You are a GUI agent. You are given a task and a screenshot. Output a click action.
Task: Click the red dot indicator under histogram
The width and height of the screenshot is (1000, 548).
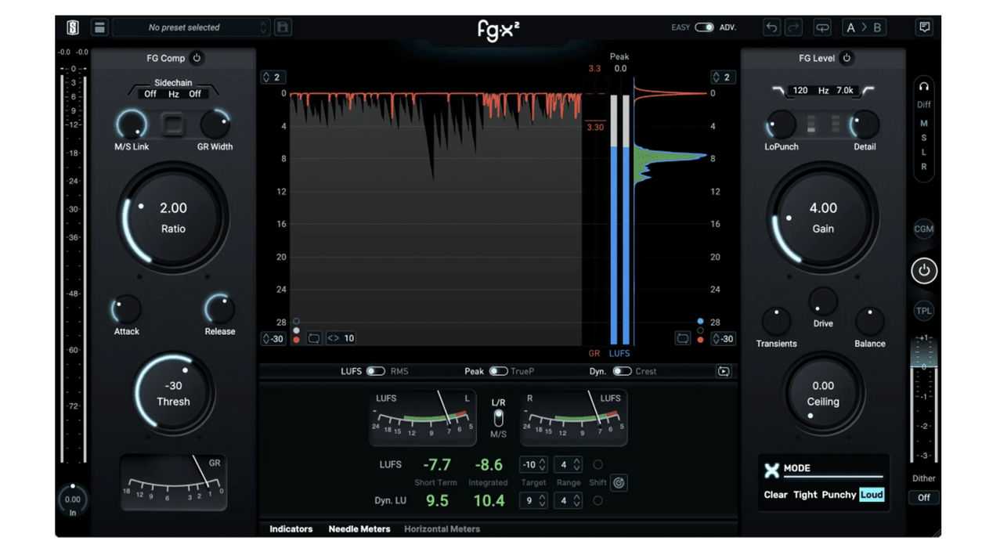(700, 340)
